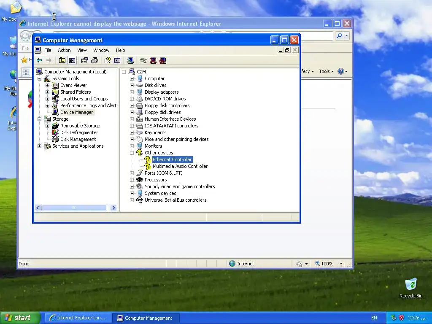Open zoom level dropdown in IE status bar
The width and height of the screenshot is (432, 324).
pyautogui.click(x=341, y=264)
